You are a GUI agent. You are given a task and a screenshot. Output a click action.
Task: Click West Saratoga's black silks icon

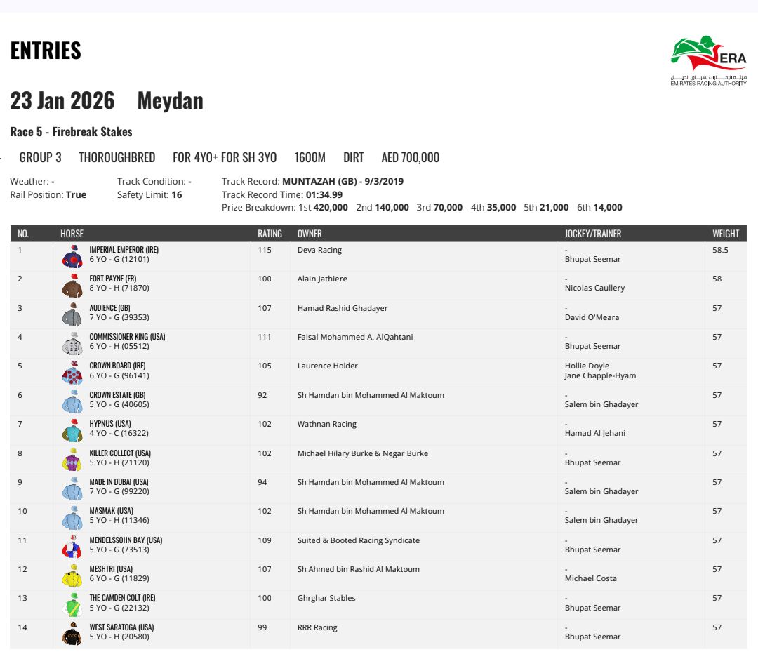pyautogui.click(x=72, y=634)
